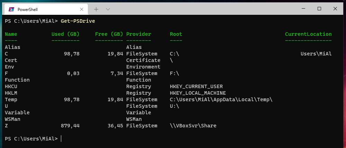Click the Used (GB) column header

coord(65,34)
